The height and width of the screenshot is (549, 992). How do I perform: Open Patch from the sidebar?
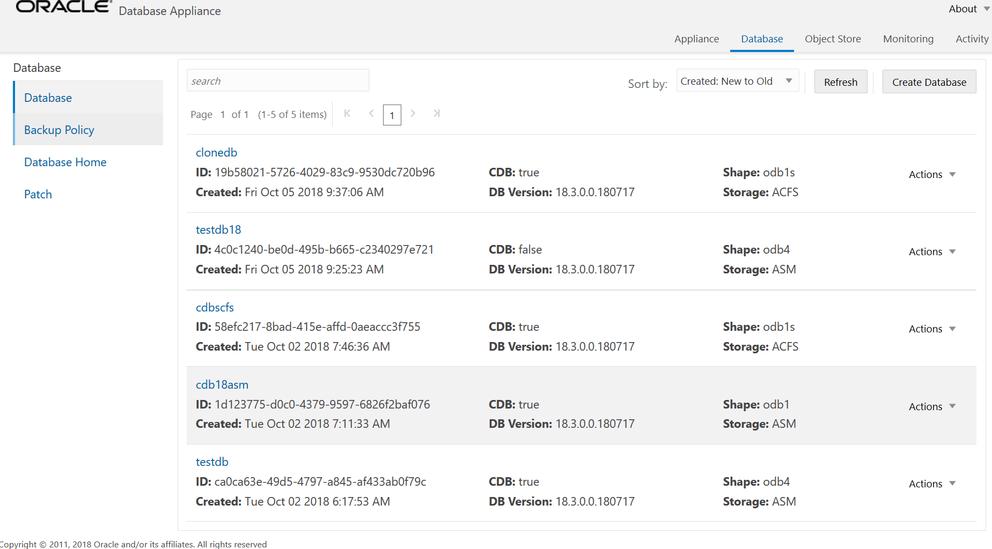tap(38, 194)
